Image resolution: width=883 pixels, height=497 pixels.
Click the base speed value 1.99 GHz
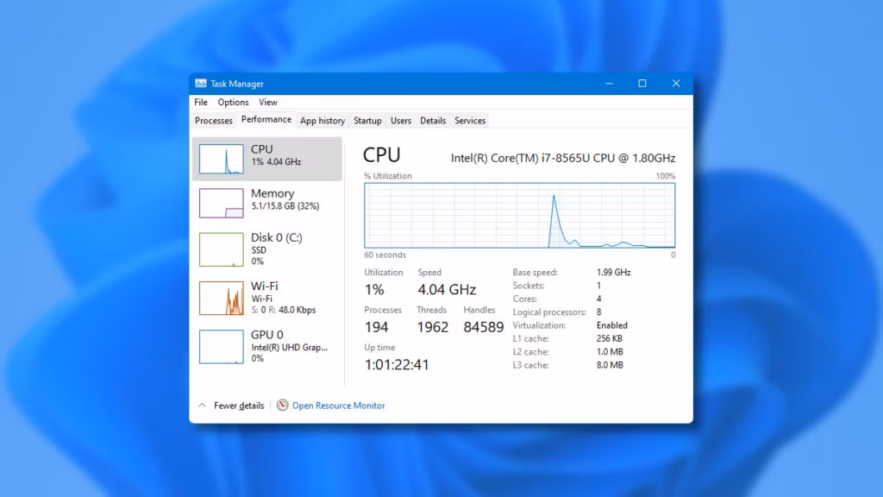[613, 272]
